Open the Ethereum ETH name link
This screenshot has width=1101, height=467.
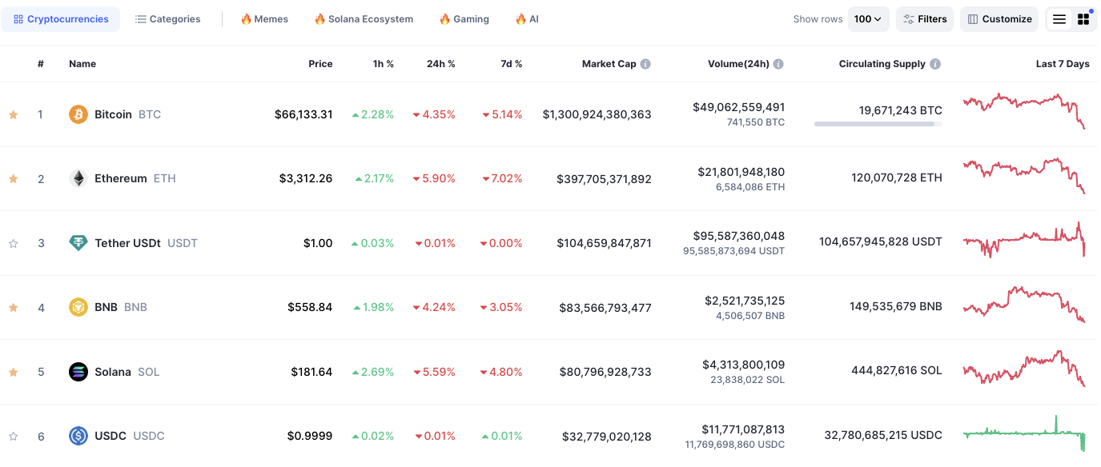click(x=135, y=178)
